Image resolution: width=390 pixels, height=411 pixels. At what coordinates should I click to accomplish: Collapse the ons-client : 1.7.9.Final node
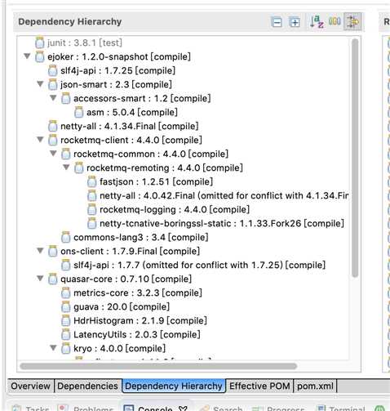click(x=40, y=251)
